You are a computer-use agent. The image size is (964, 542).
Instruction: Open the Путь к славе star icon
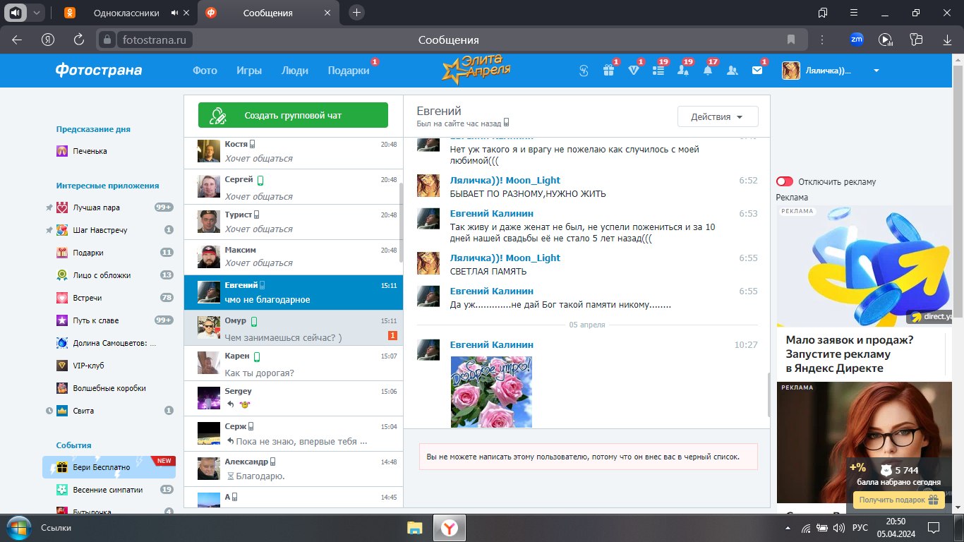click(x=62, y=320)
